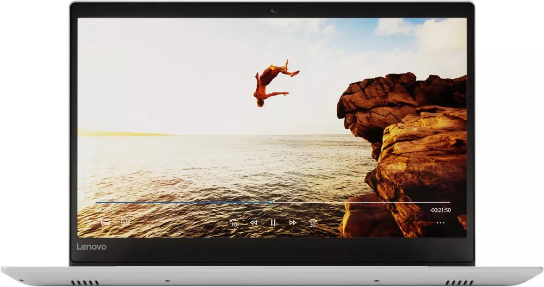Click the elapsed time label under seek bar
The width and height of the screenshot is (544, 287).
[x=104, y=209]
